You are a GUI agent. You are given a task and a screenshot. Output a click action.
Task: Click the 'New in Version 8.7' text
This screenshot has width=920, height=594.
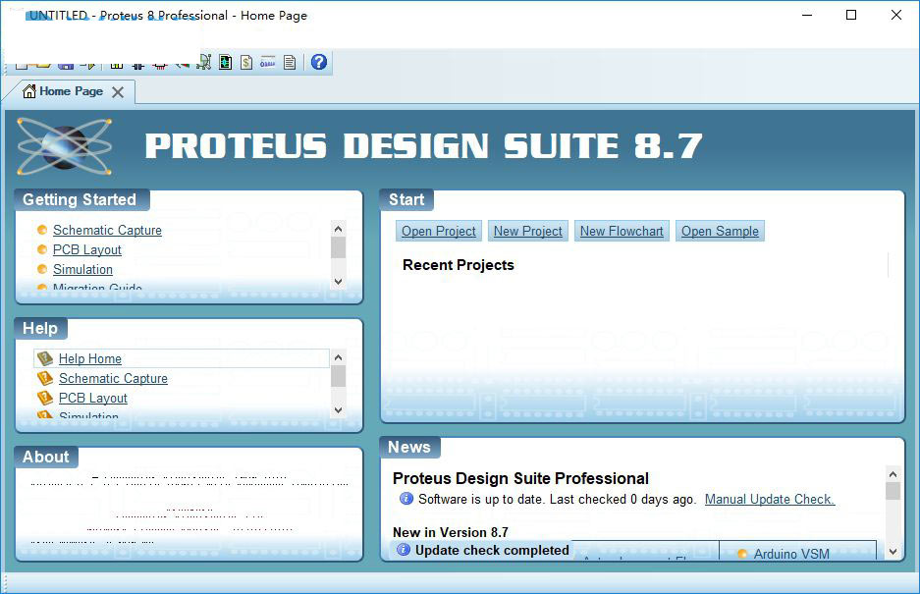(451, 532)
